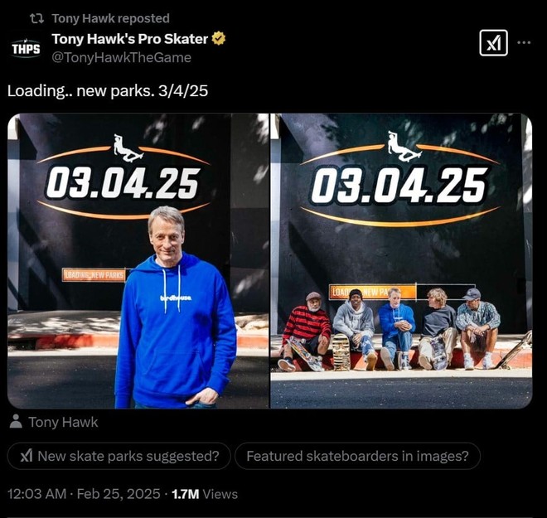
Task: Open the "Tony Hawk's Pro Skater" display name
Action: point(129,39)
